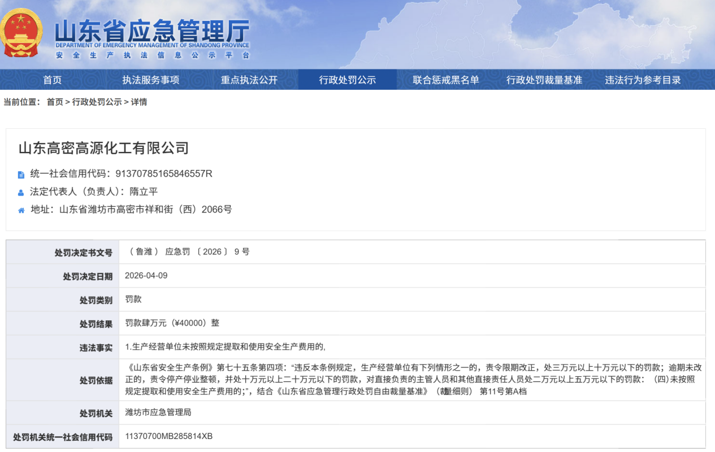Click 首页 link in breadcrumb

click(x=55, y=102)
